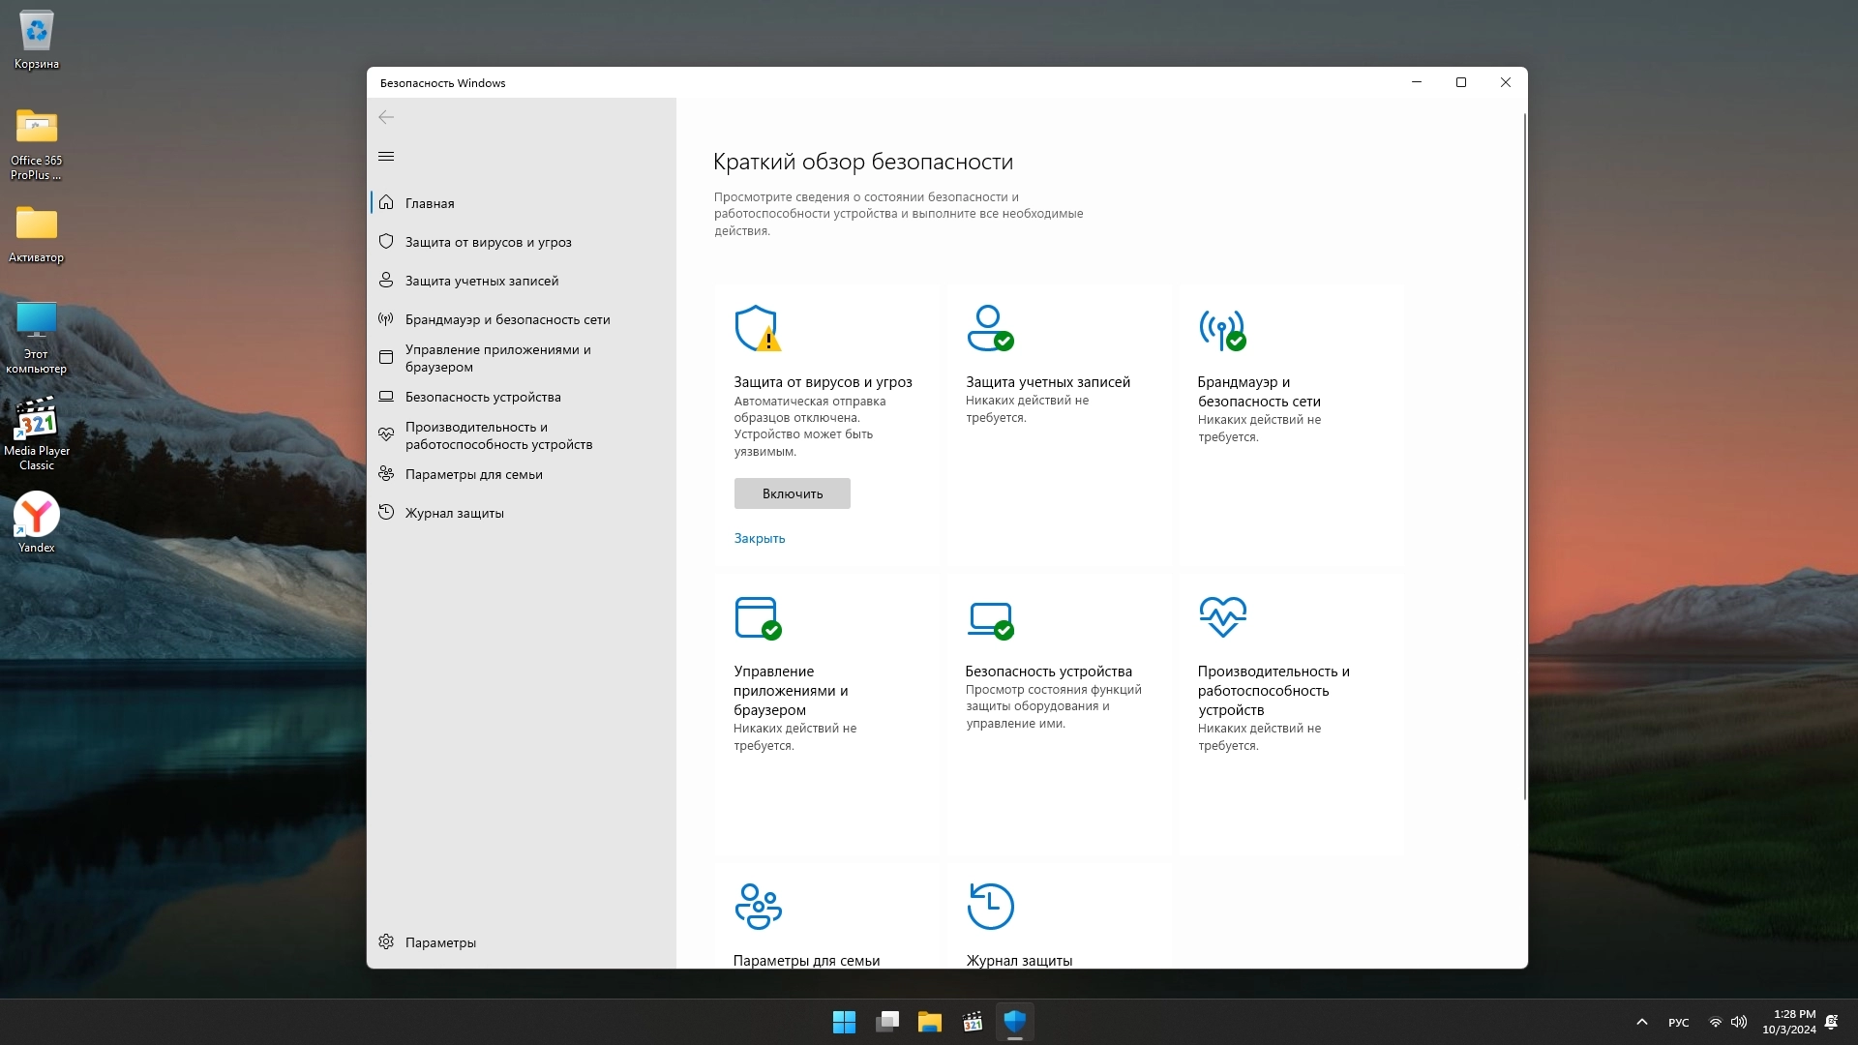The image size is (1858, 1045).
Task: Click the window's vertical scrollbar
Action: click(1524, 455)
